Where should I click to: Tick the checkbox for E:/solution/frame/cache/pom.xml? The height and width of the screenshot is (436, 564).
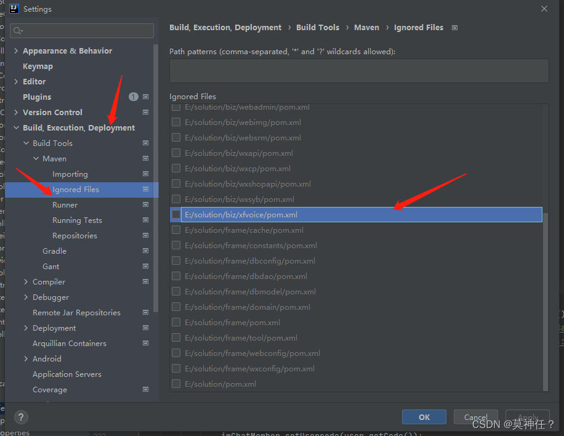[x=176, y=230]
